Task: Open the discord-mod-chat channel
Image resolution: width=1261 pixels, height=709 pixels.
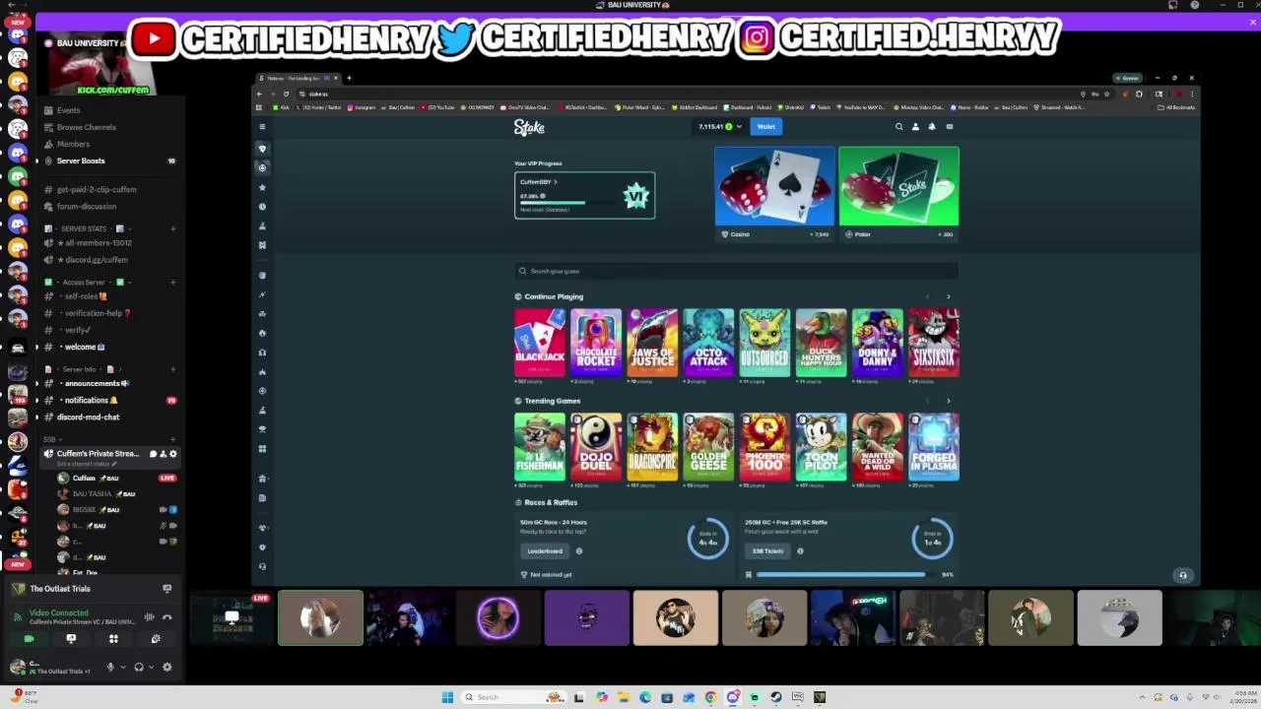Action: [x=88, y=417]
